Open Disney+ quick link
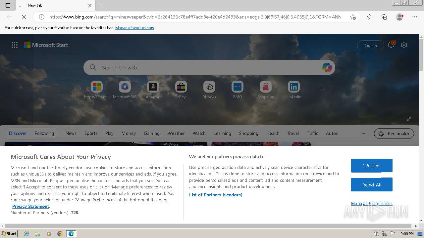The image size is (424, 238). pos(209,90)
